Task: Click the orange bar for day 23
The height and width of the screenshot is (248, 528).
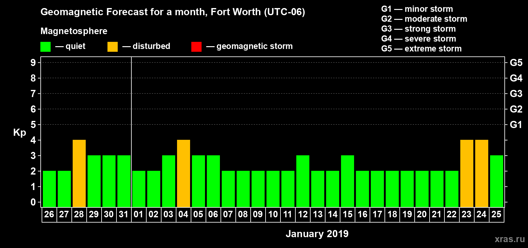Action: (467, 174)
